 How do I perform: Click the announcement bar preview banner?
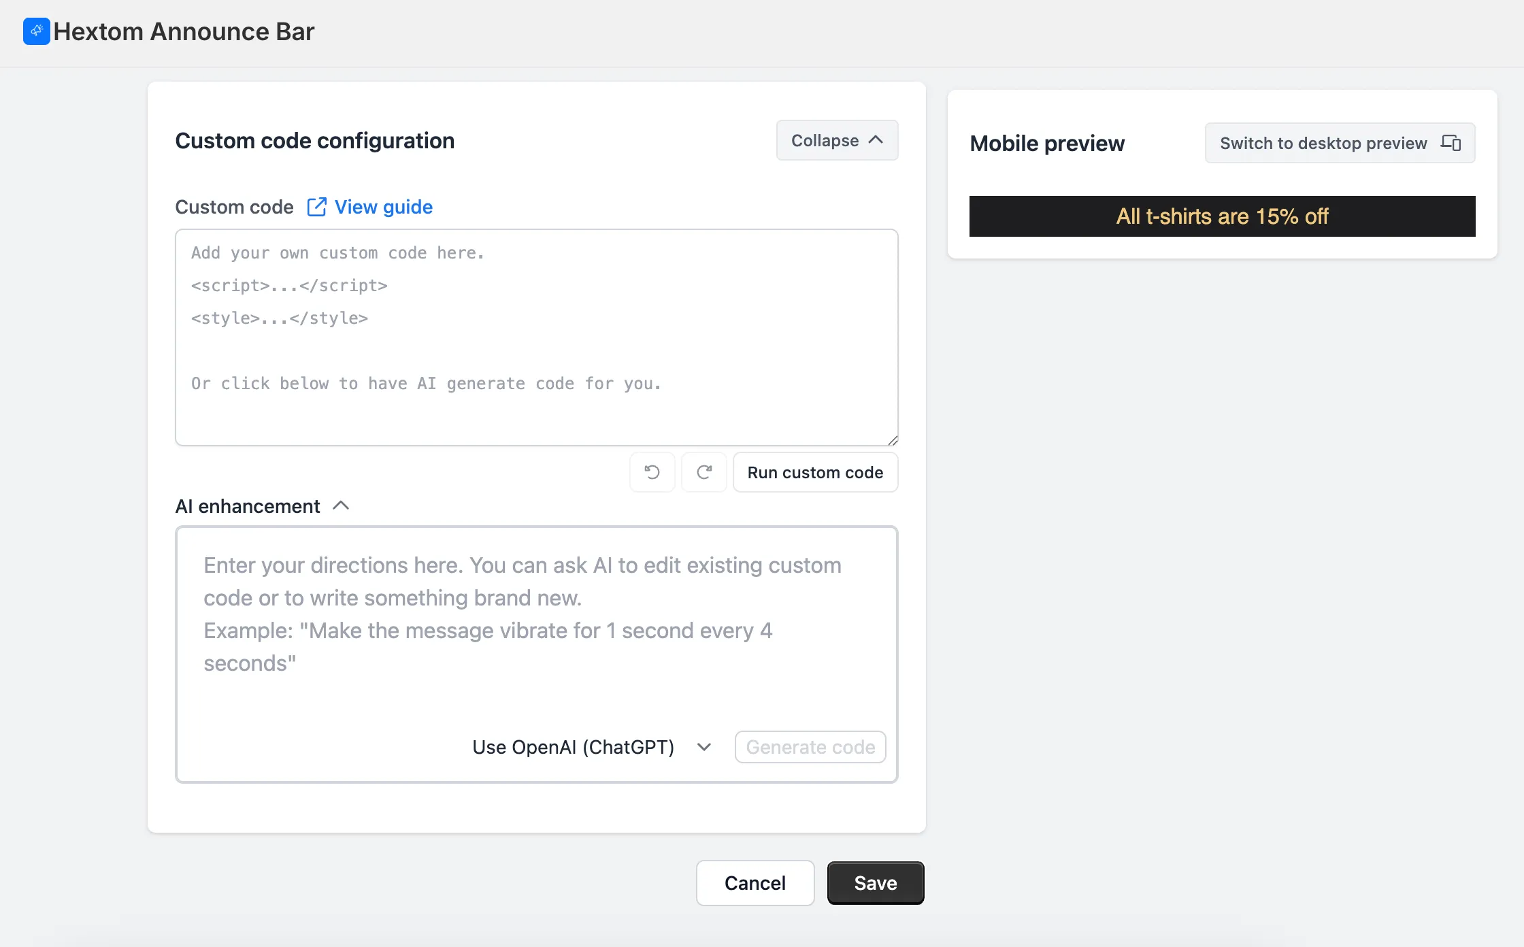click(x=1222, y=216)
